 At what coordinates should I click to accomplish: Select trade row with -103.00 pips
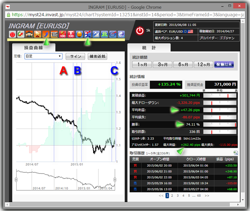[x=183, y=183]
